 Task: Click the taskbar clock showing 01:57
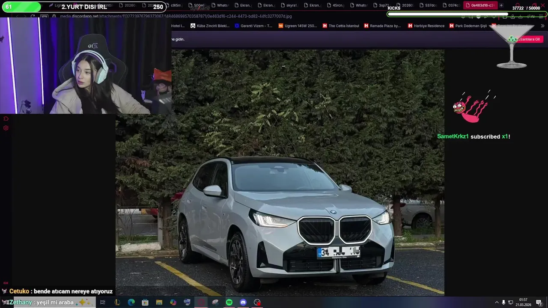point(523,302)
